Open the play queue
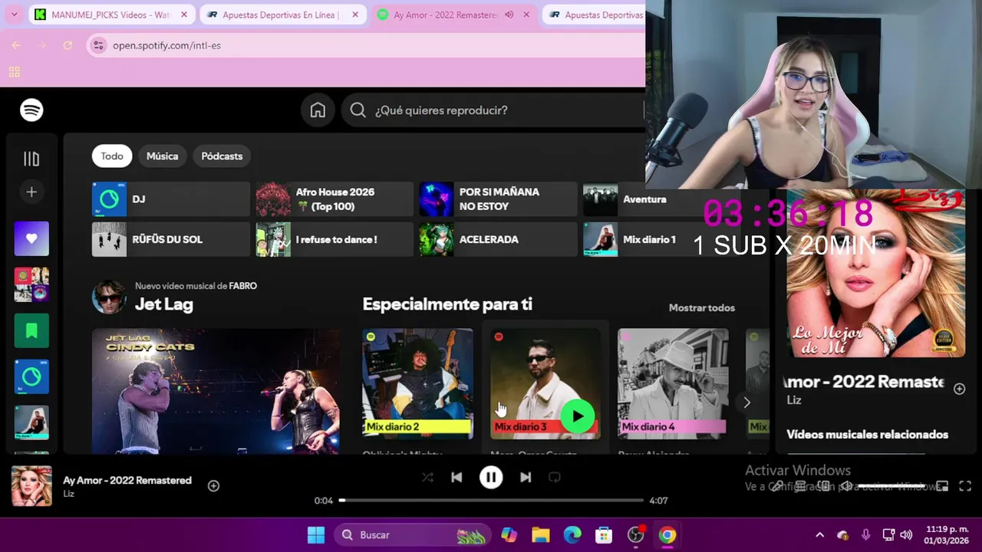Screen dimensions: 982x552 [800, 486]
